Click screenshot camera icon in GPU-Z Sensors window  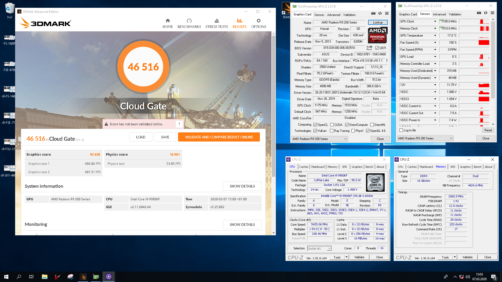(x=479, y=13)
